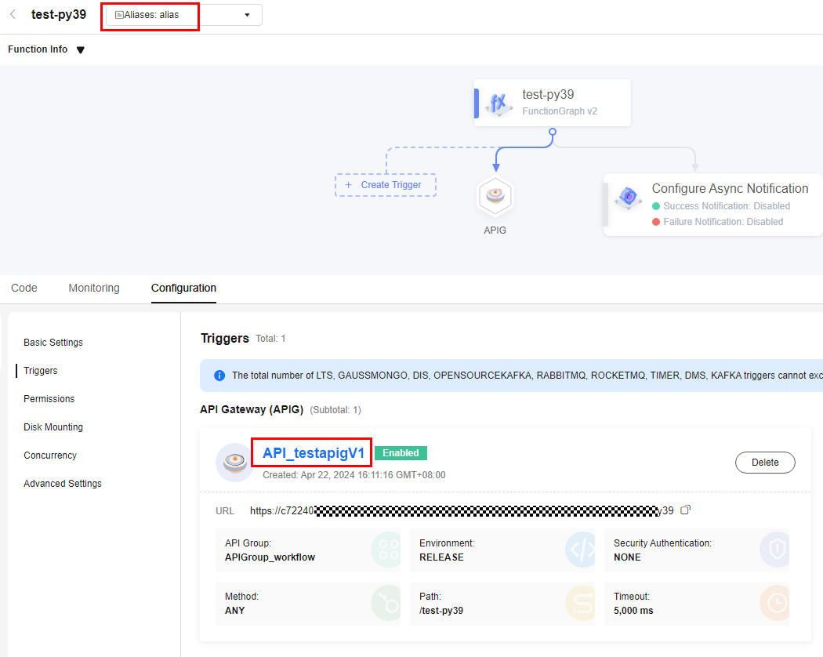The height and width of the screenshot is (657, 823).
Task: Click the trigger Created date text
Action: pos(353,475)
